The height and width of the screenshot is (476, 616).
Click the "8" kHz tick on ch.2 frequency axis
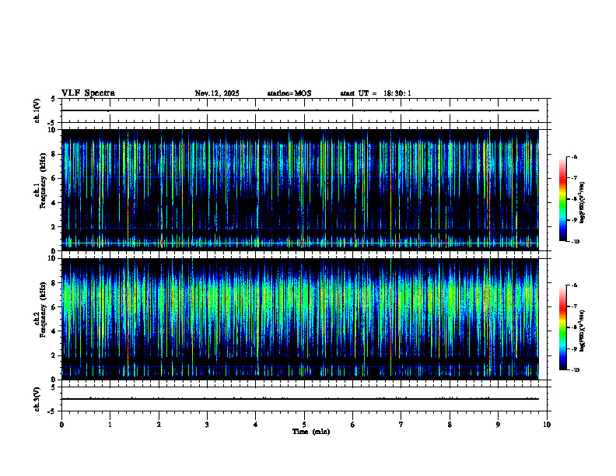pos(54,283)
